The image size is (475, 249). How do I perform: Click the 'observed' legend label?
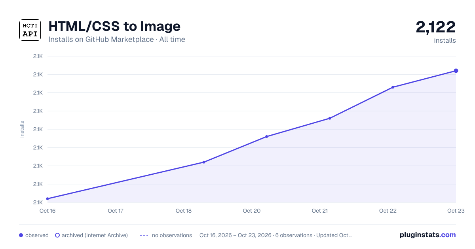point(37,235)
